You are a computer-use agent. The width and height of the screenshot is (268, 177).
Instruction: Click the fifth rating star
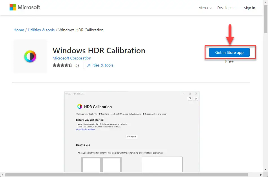tap(70, 65)
